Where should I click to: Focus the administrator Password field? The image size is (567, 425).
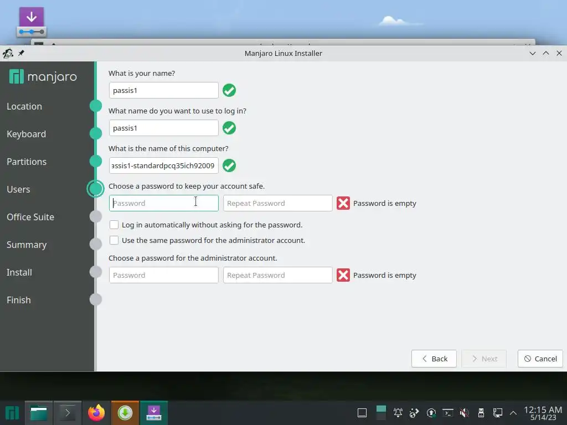[164, 275]
